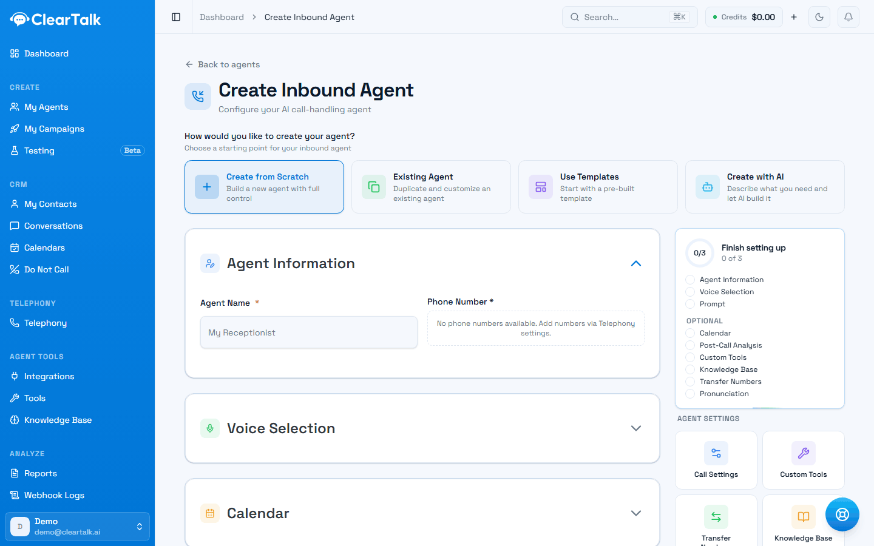Click the Calendar section icon
874x546 pixels.
(210, 513)
